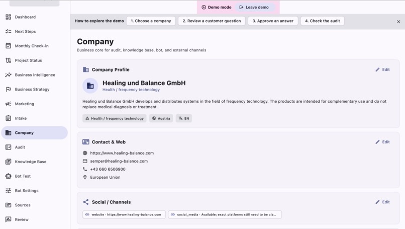The width and height of the screenshot is (405, 229).
Task: Click the Audit icon in sidebar
Action: (x=8, y=147)
